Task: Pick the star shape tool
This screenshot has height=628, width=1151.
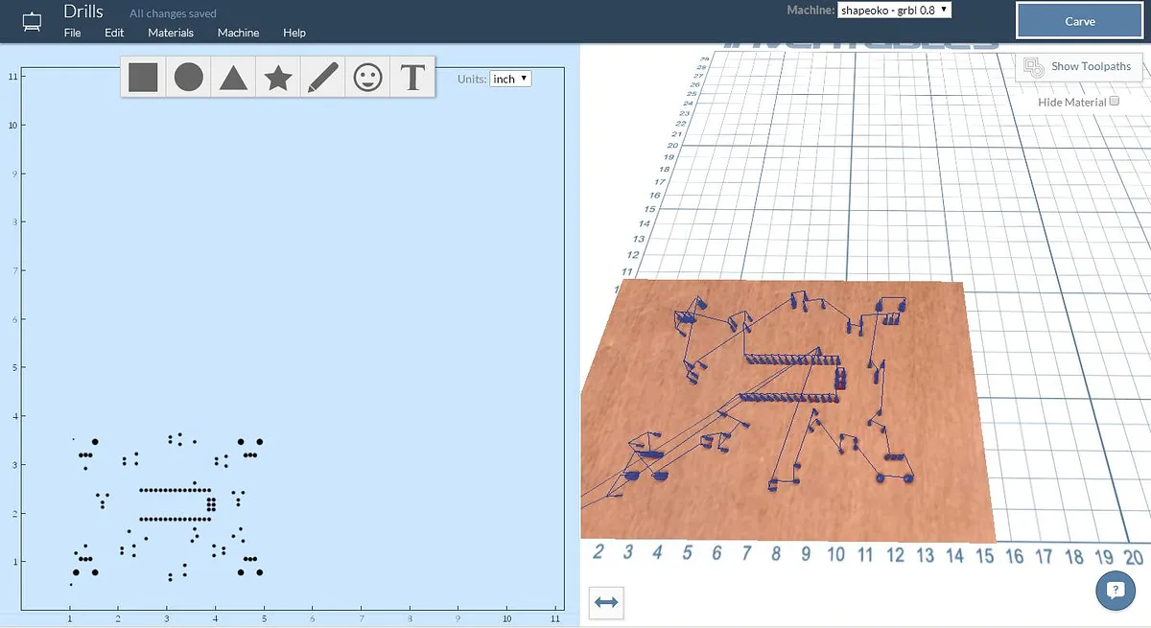Action: (278, 77)
